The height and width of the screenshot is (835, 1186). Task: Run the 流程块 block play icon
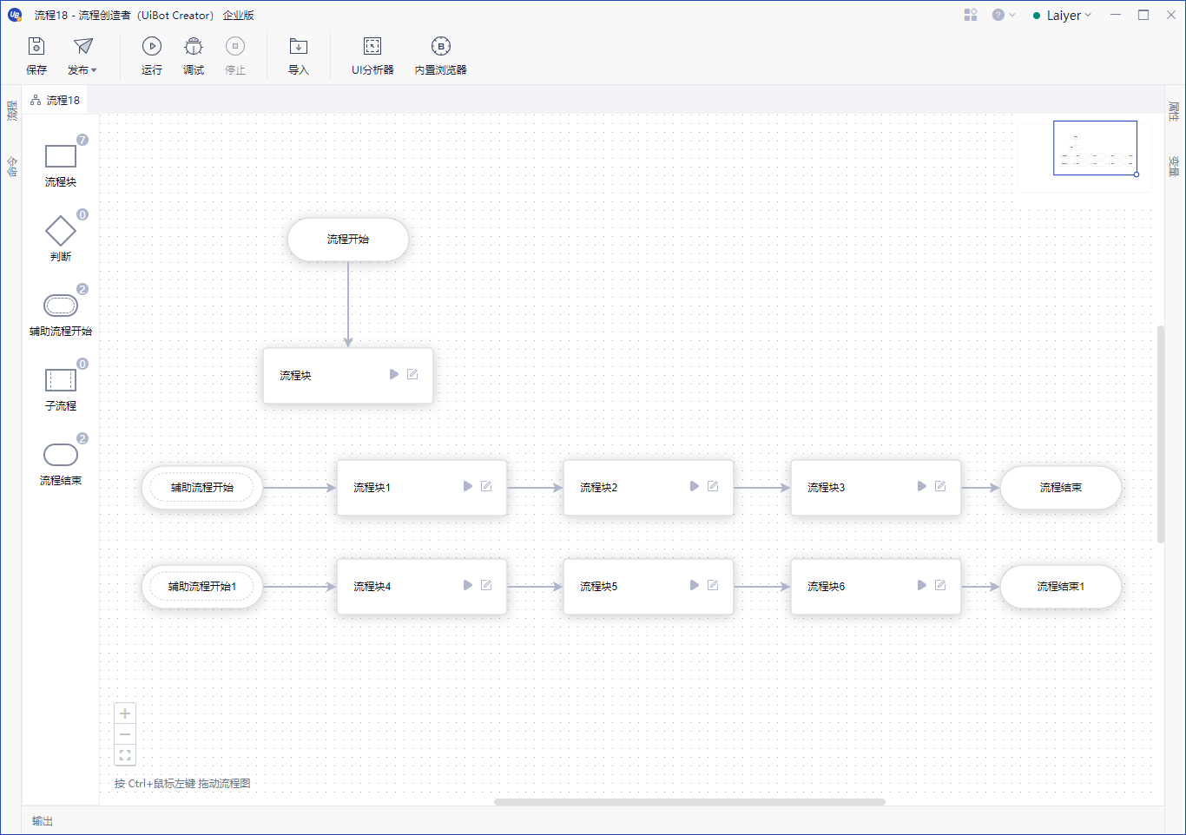[x=394, y=374]
